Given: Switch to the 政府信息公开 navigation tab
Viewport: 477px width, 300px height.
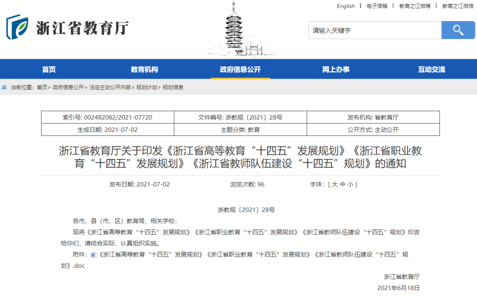Looking at the screenshot, I should click(240, 69).
